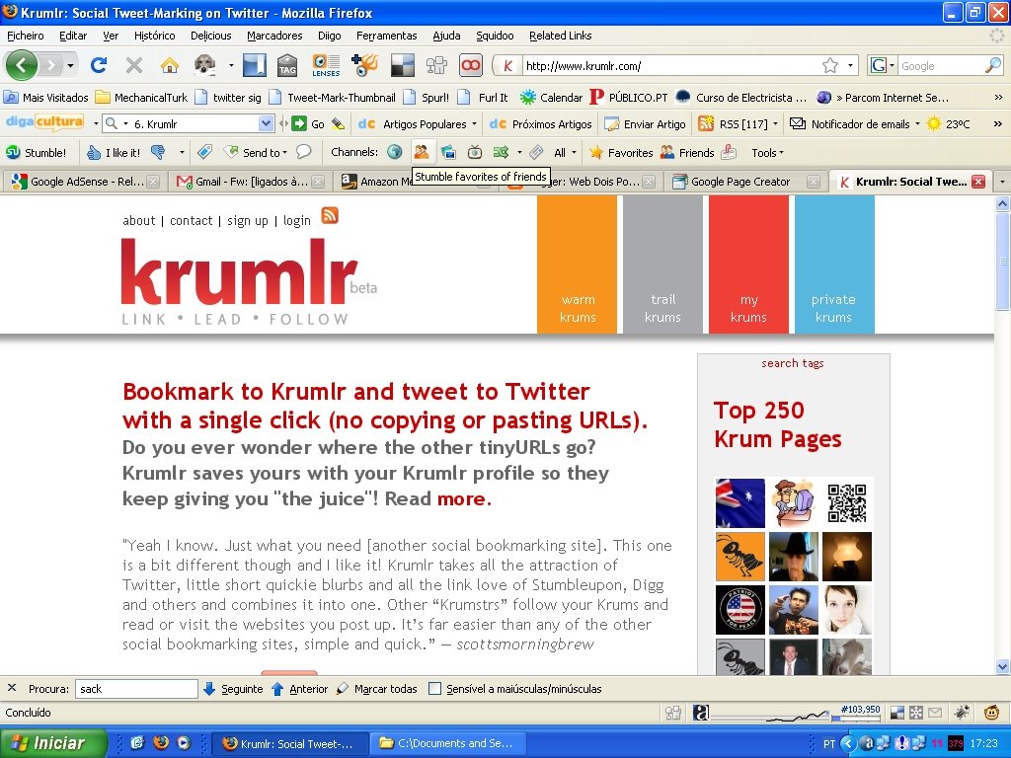Expand the 6. Krumlr combo box dropdown
Screen dimensions: 1011x758
click(267, 123)
